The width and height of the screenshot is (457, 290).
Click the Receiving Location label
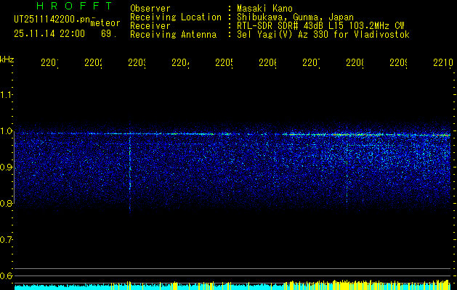click(x=176, y=17)
